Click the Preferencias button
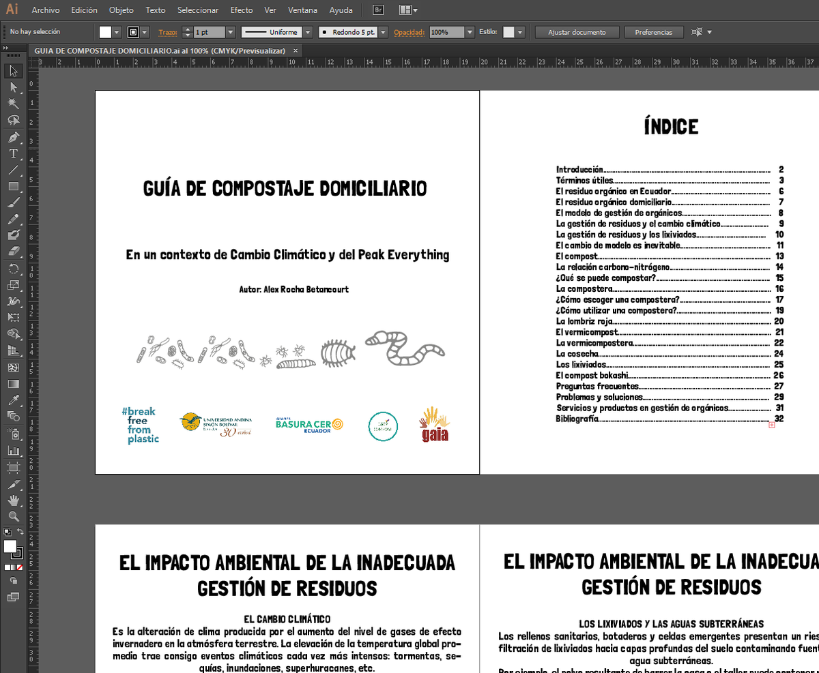This screenshot has height=673, width=819. (x=653, y=32)
